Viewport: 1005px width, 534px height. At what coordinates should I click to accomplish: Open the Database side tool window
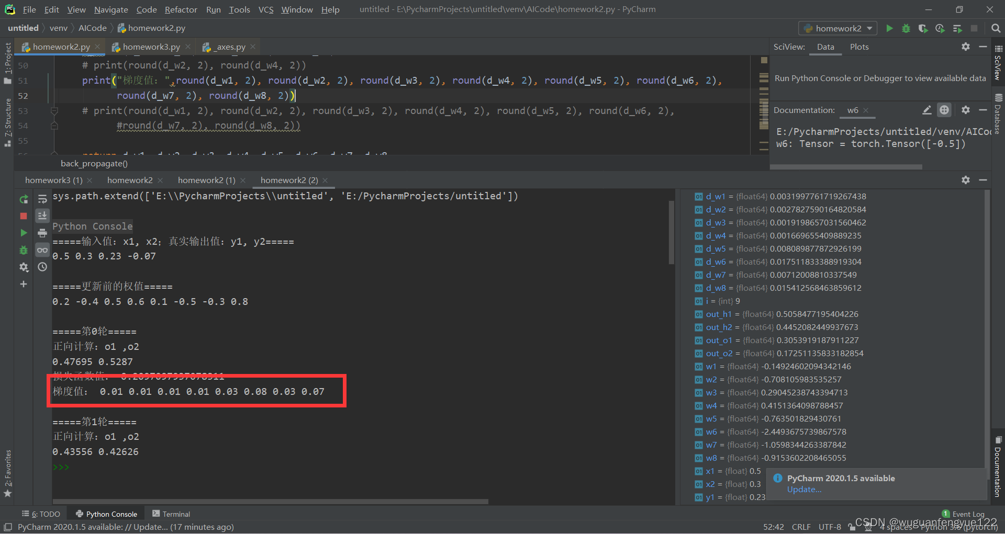tap(998, 114)
